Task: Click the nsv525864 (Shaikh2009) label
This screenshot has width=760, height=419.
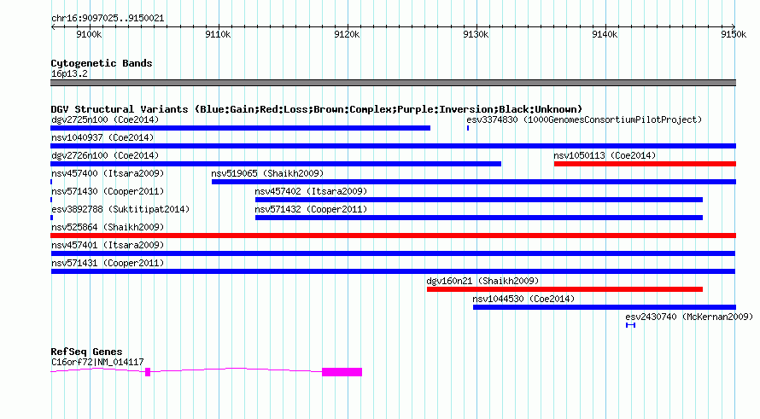Action: pyautogui.click(x=108, y=227)
